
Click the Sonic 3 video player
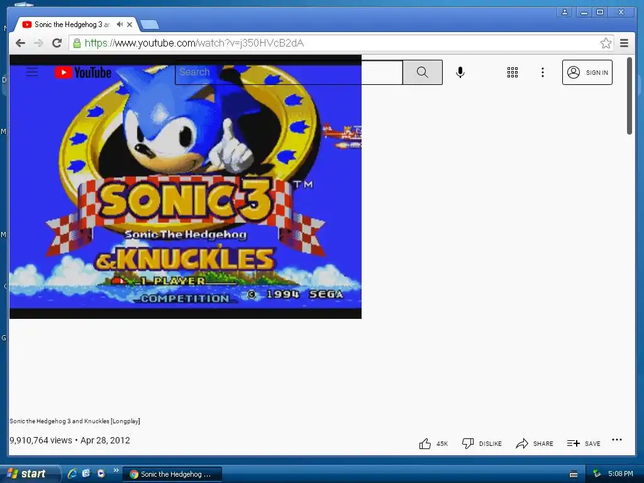pos(186,187)
